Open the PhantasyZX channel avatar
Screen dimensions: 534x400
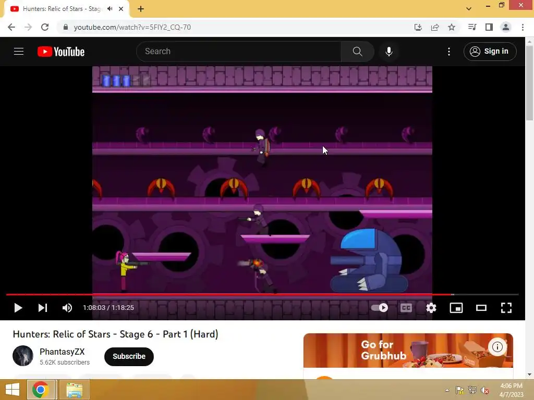[23, 356]
